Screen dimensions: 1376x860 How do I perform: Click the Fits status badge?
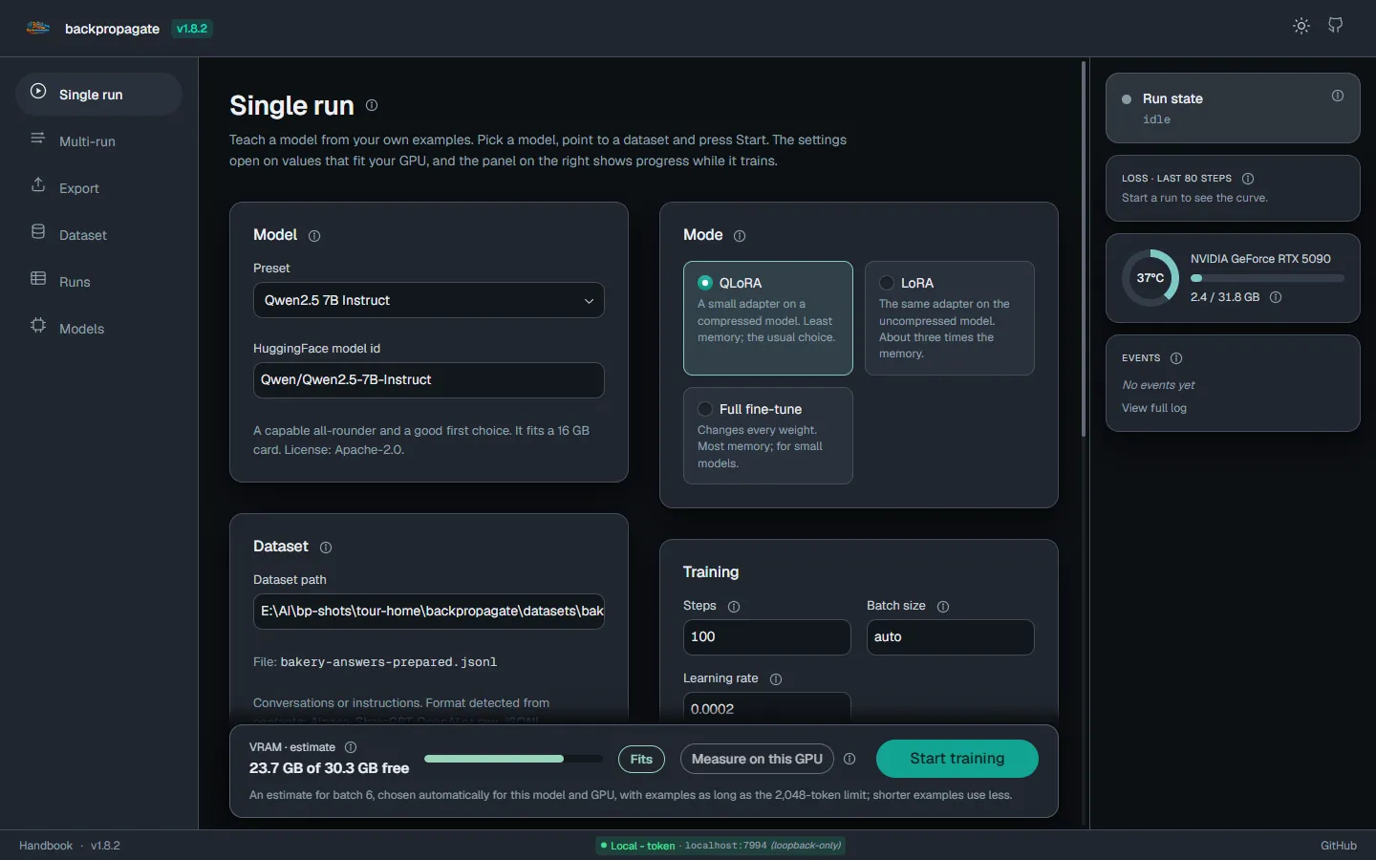coord(641,759)
